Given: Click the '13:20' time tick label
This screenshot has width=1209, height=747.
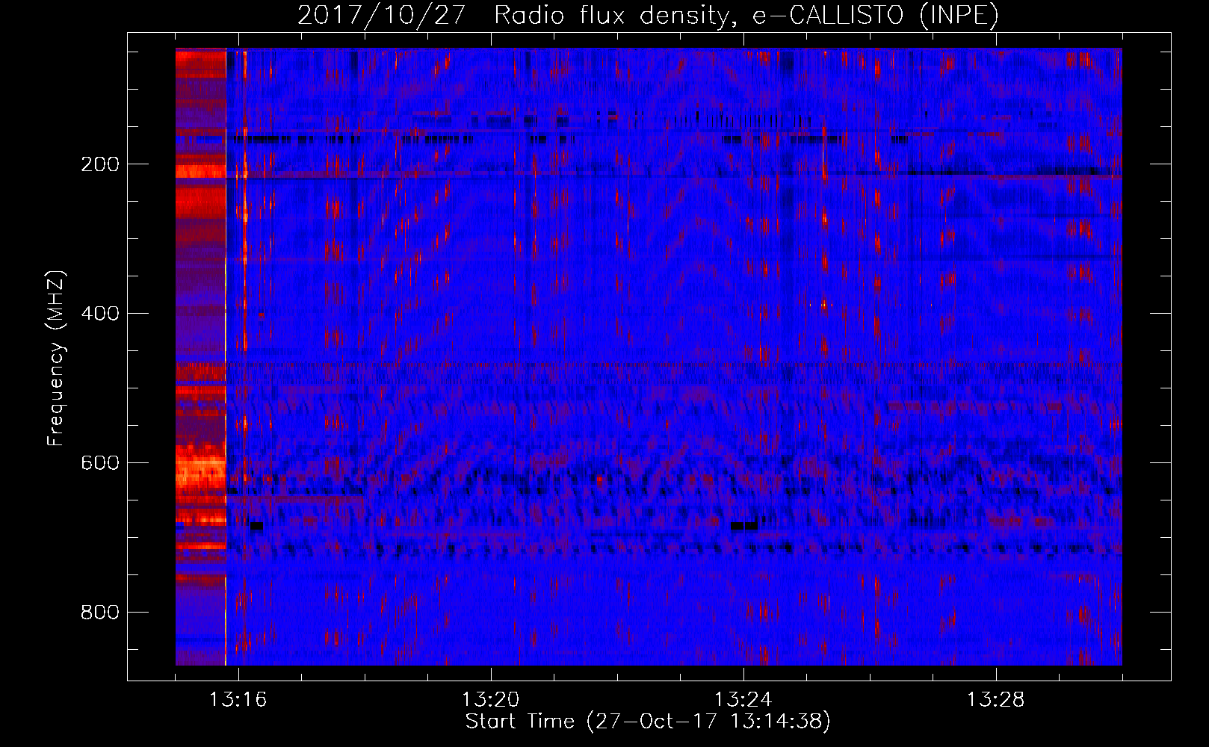Looking at the screenshot, I should point(491,700).
